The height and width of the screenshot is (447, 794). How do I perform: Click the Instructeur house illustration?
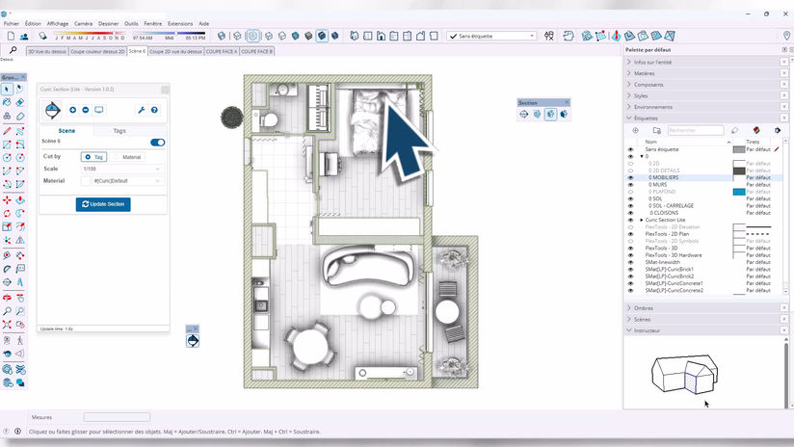tap(684, 374)
